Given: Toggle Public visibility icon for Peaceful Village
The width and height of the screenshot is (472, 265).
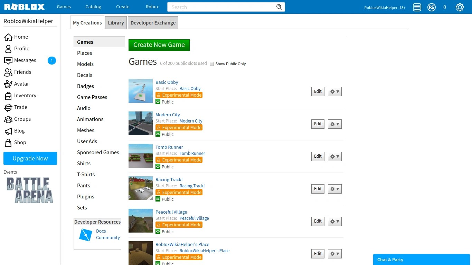Looking at the screenshot, I should pyautogui.click(x=158, y=232).
